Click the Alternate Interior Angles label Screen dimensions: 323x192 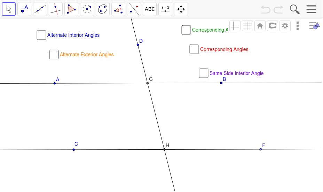73,35
